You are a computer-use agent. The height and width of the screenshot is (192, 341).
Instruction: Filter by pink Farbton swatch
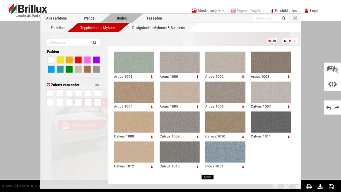coord(87,60)
